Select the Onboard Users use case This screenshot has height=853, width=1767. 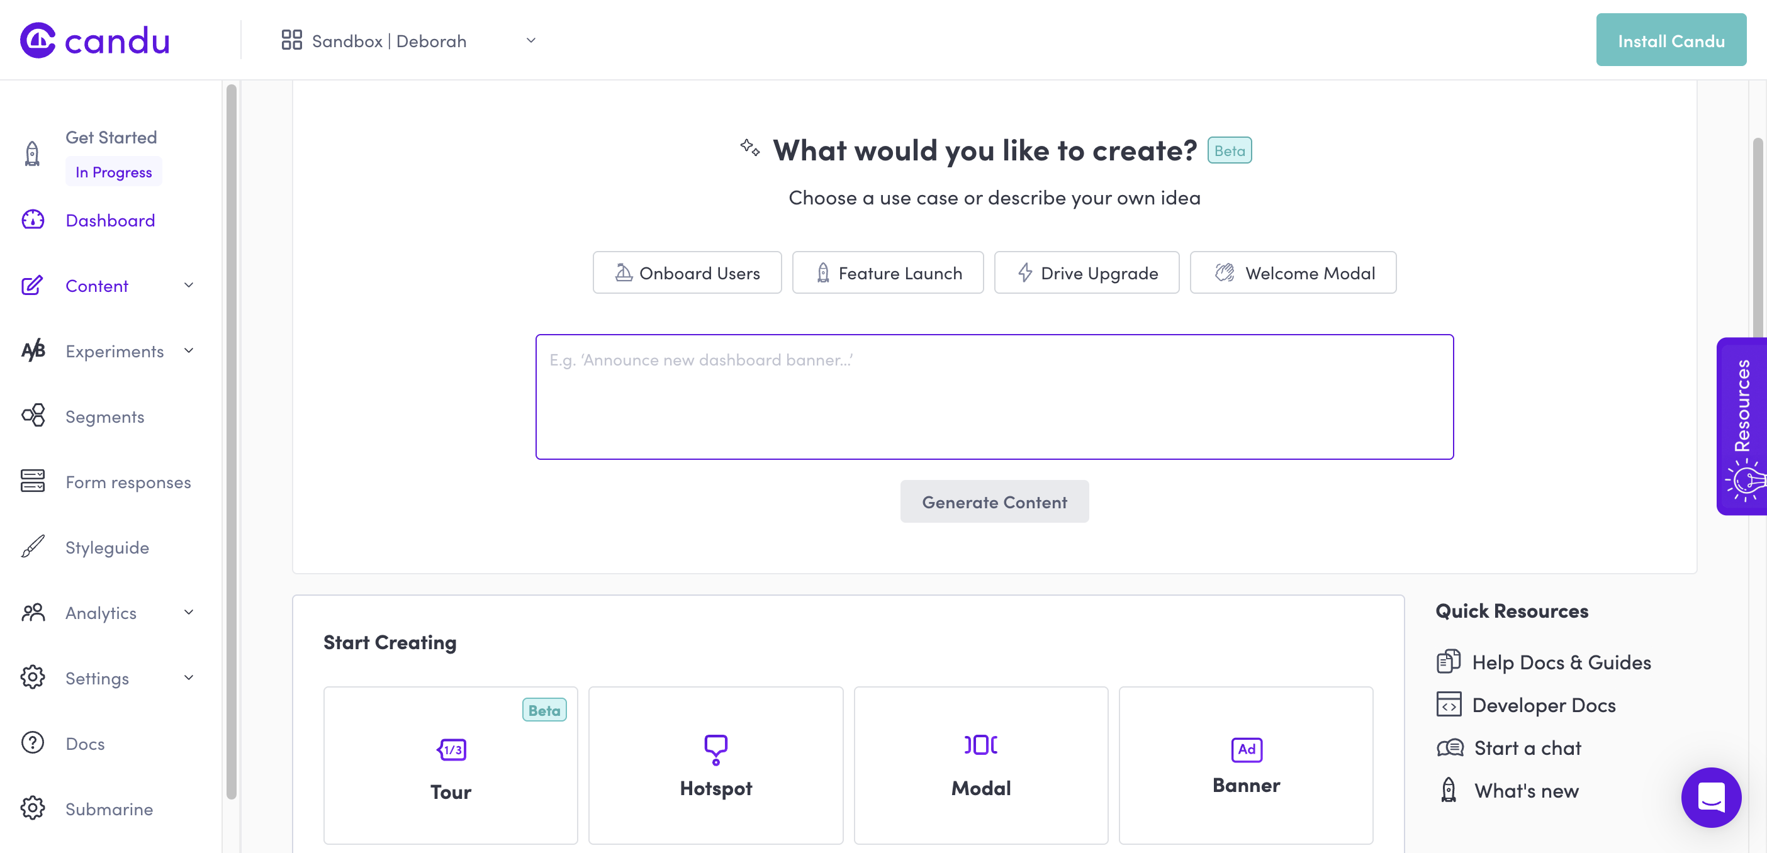click(687, 272)
